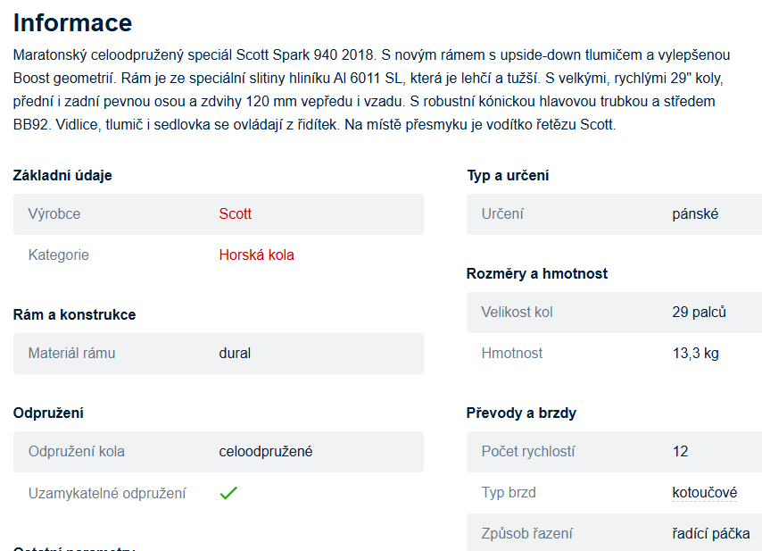Click the green lockable suspension checkmark
Screen dimensions: 762x551
pos(228,493)
